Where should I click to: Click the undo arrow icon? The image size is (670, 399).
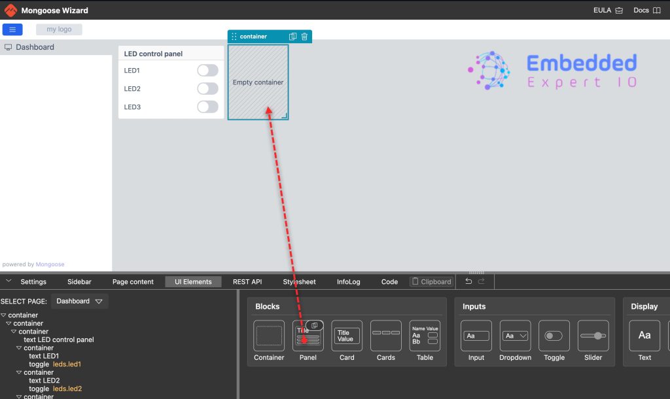tap(468, 281)
